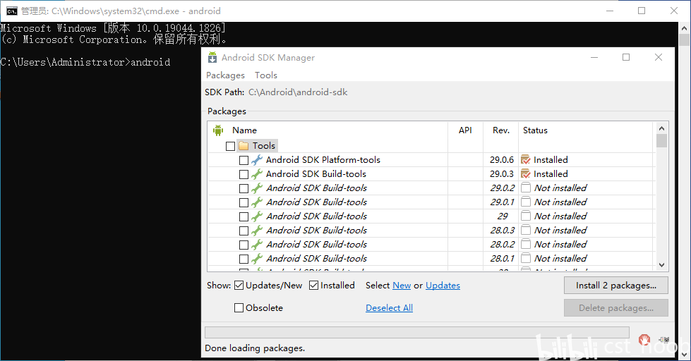Click the cmd prompt line 'android'
The image size is (691, 361).
coord(85,62)
